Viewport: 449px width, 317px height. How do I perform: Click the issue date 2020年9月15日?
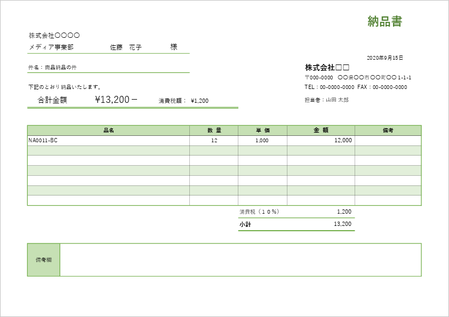tap(385, 58)
